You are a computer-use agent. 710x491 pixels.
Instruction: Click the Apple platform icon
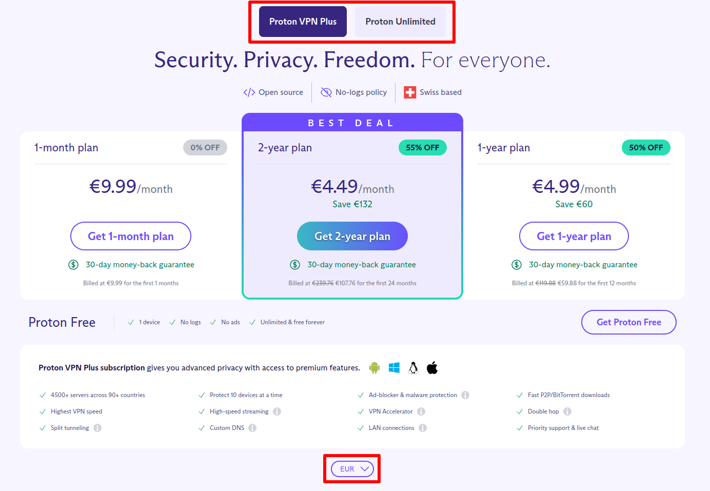pos(432,367)
